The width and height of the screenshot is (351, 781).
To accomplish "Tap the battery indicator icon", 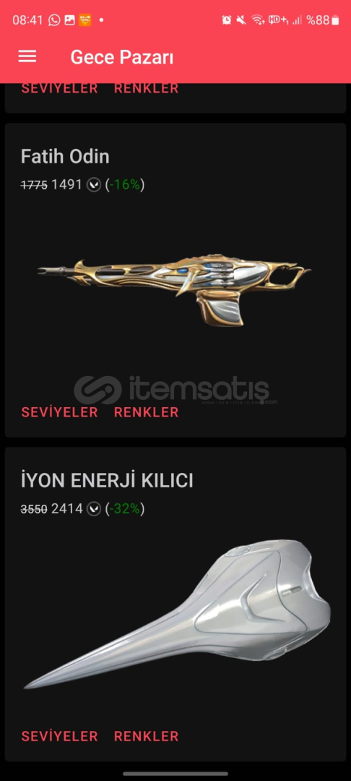I will click(336, 20).
